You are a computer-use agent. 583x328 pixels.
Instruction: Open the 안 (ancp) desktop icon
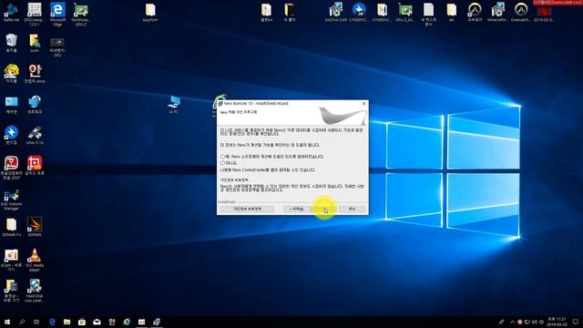35,73
